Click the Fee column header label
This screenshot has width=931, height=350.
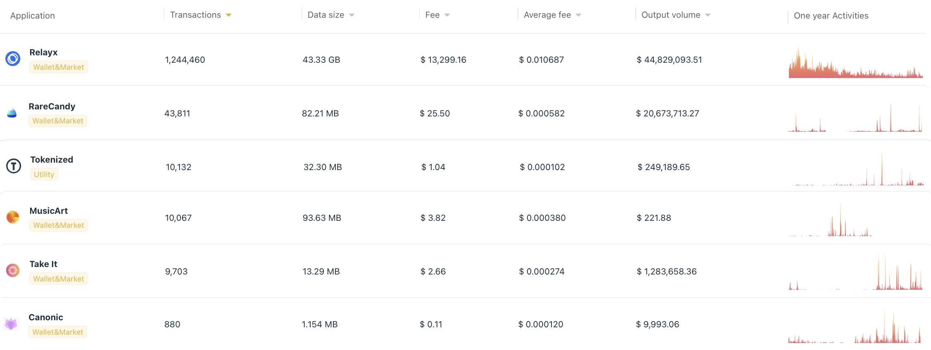pyautogui.click(x=432, y=15)
